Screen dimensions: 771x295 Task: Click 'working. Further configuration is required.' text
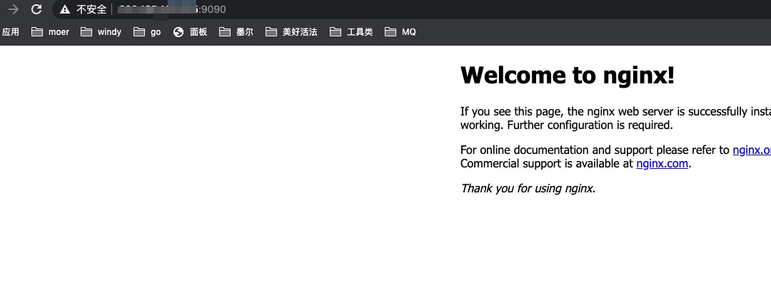point(566,125)
